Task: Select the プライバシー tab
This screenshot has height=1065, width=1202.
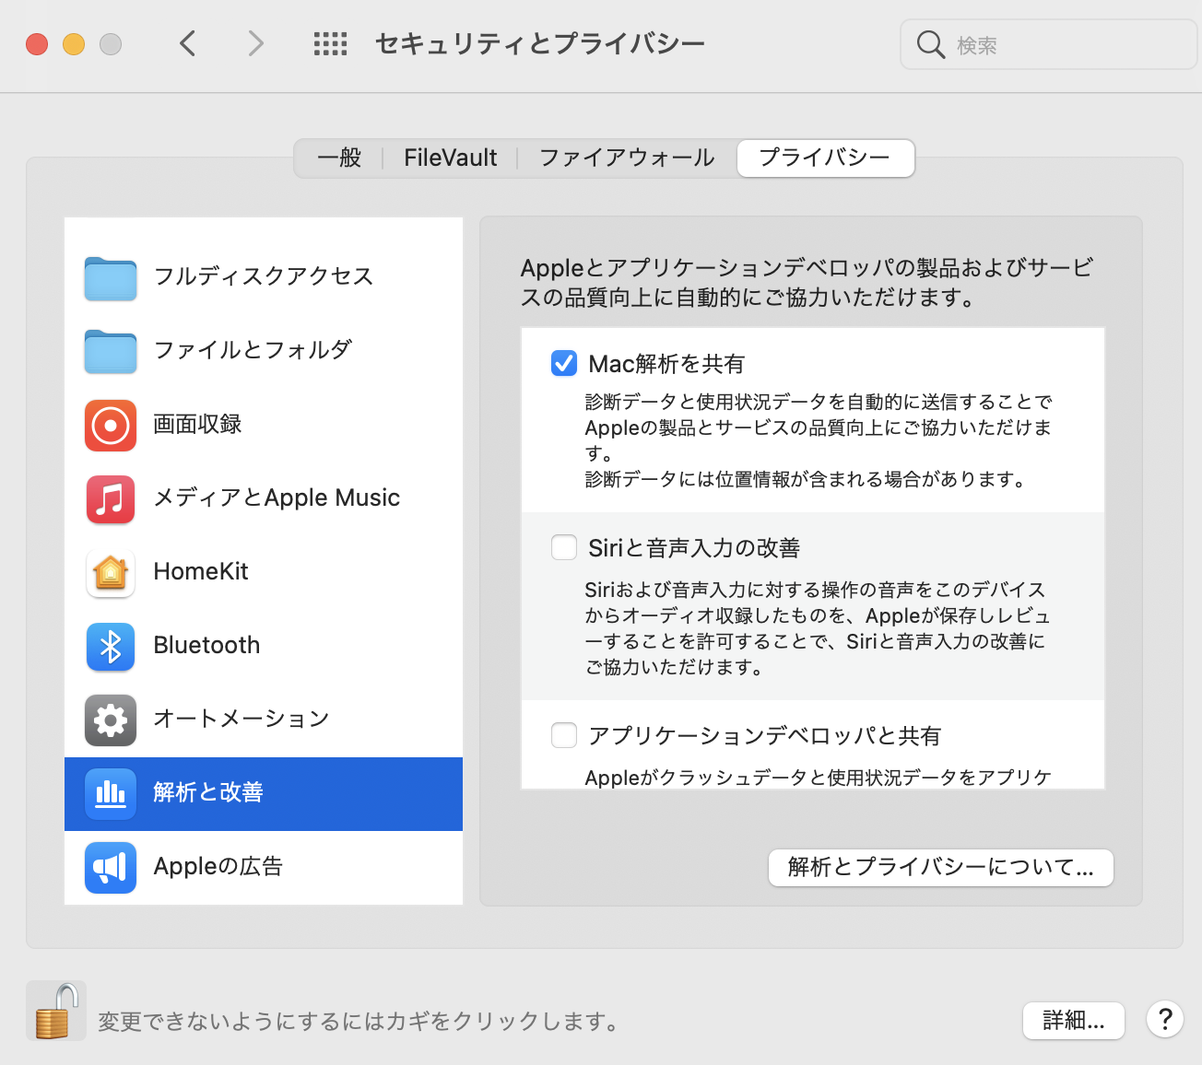Action: pyautogui.click(x=825, y=158)
